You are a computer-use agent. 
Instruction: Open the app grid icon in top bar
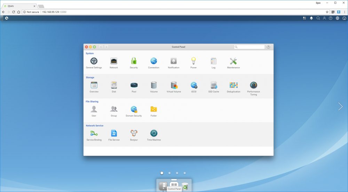point(304,18)
